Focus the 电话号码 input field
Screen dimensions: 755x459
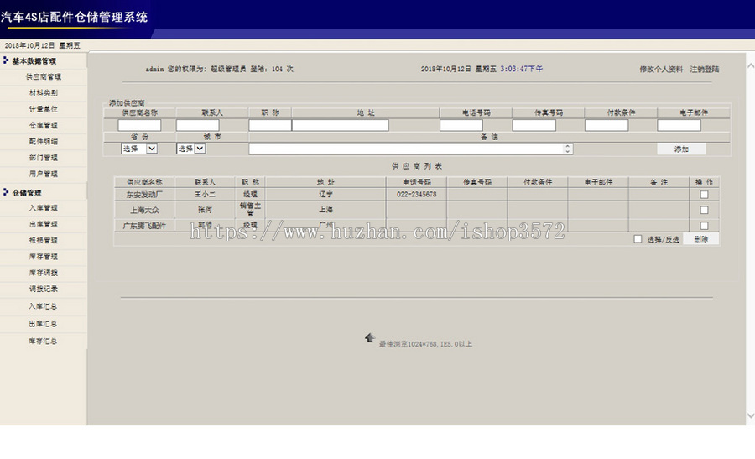[461, 125]
